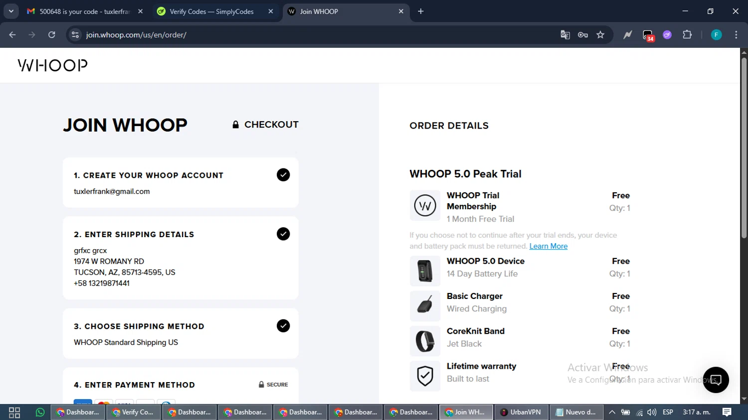Open the network Wi-Fi tray icon
Image resolution: width=748 pixels, height=420 pixels.
click(x=639, y=412)
